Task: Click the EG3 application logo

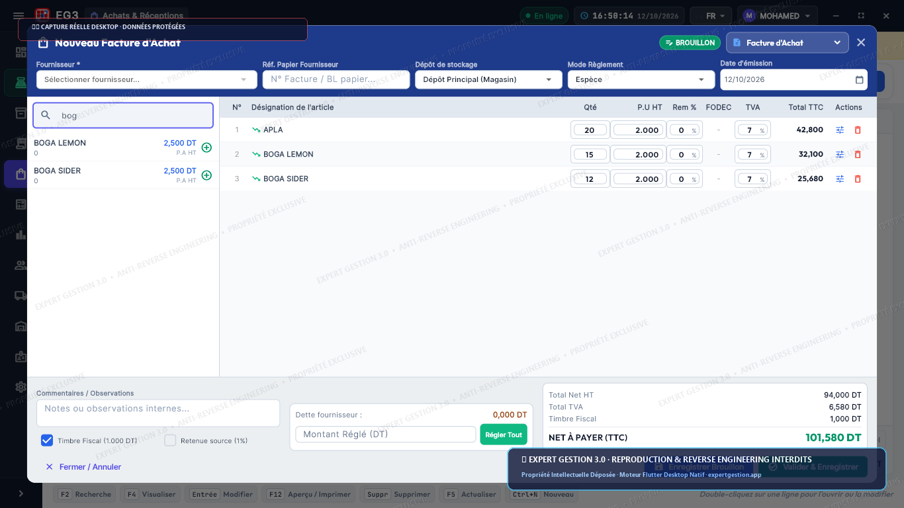Action: (42, 14)
